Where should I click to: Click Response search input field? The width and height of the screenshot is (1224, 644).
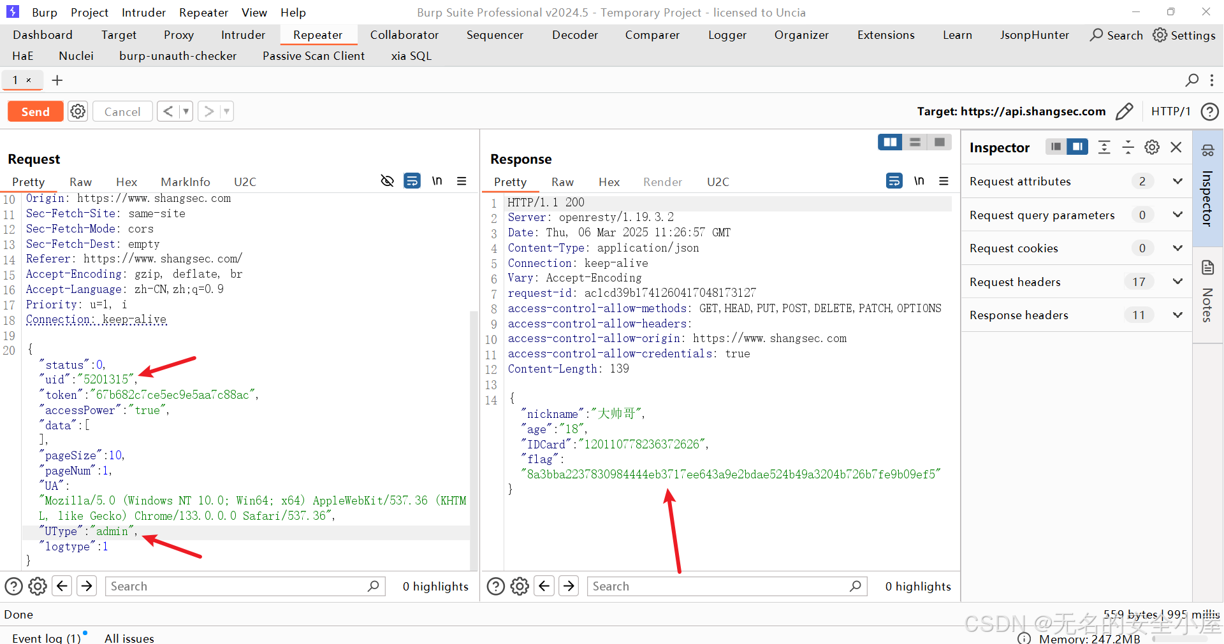[x=727, y=586]
